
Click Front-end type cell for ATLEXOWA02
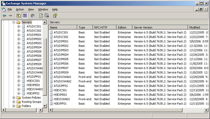point(85,81)
